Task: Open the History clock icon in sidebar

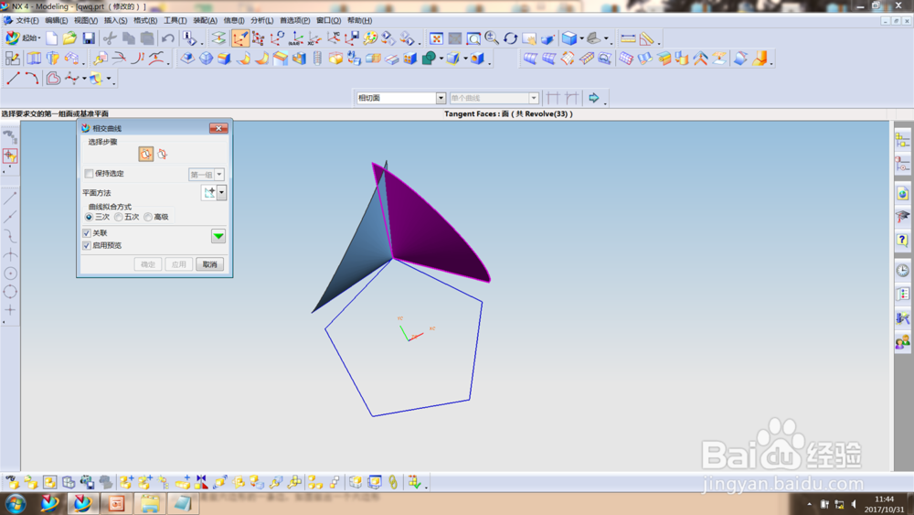Action: [x=902, y=270]
